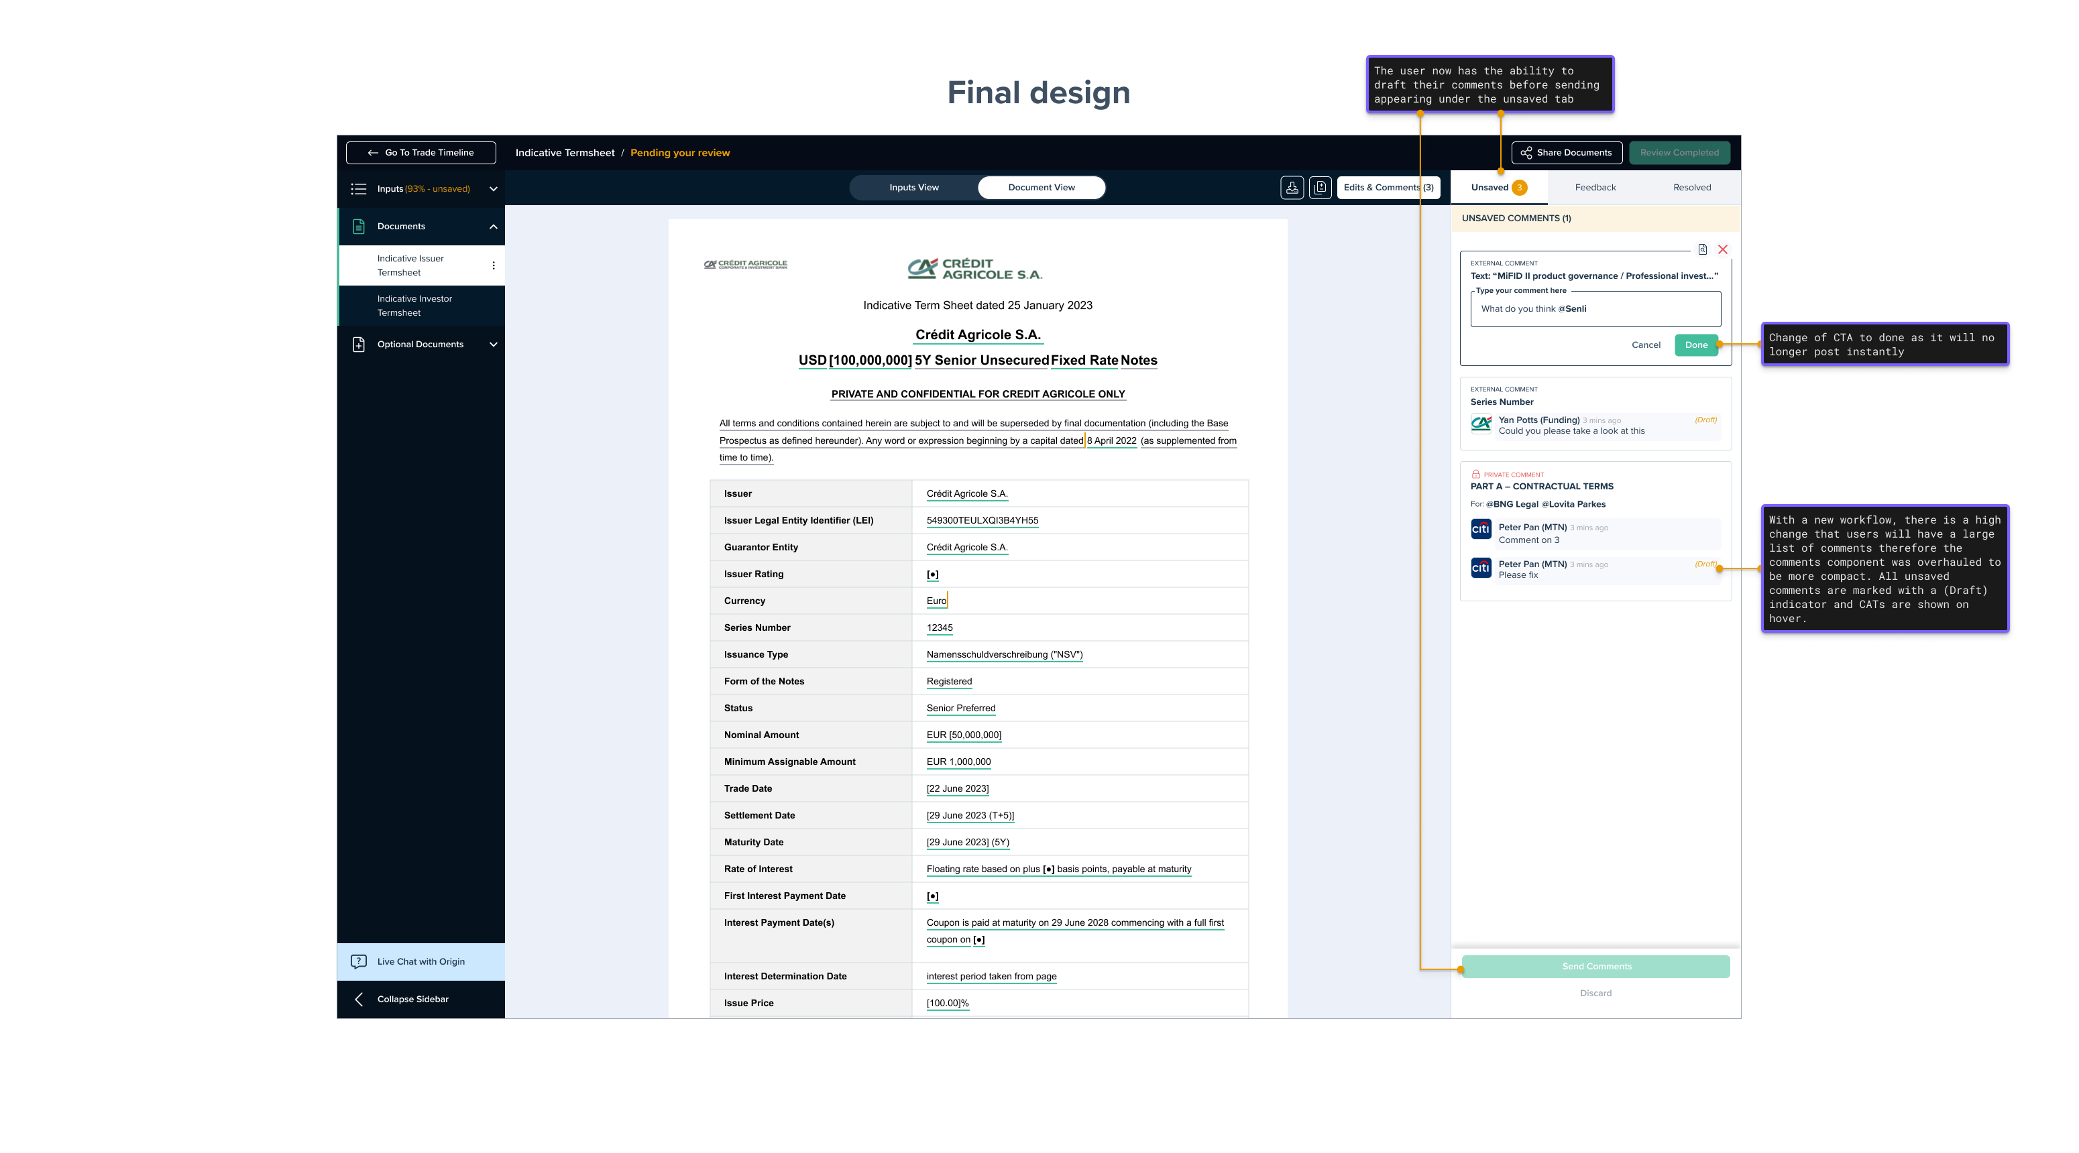The width and height of the screenshot is (2079, 1153).
Task: Collapse the Documents section chevron
Action: click(x=493, y=227)
